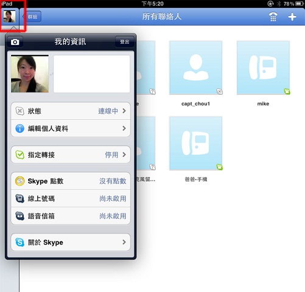Tap 沒有點數 credit value
The height and width of the screenshot is (292, 305).
tap(113, 181)
